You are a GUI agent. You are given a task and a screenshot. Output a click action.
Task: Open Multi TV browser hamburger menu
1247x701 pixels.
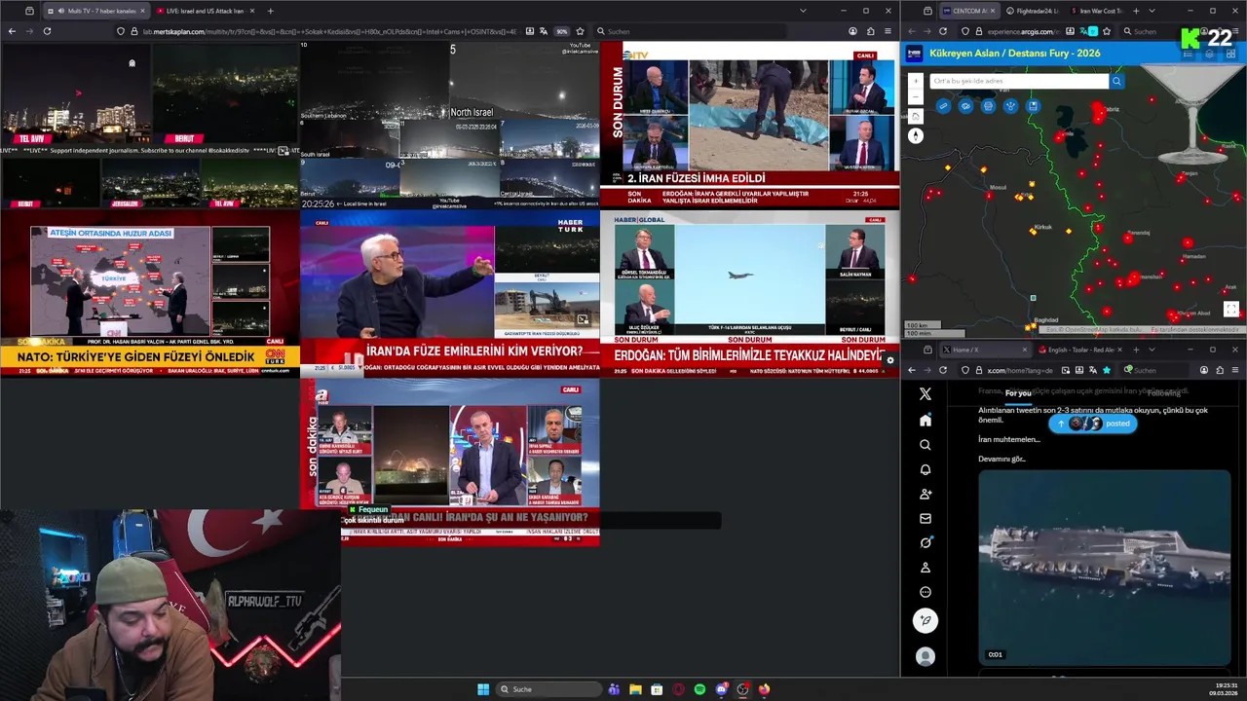(x=888, y=31)
